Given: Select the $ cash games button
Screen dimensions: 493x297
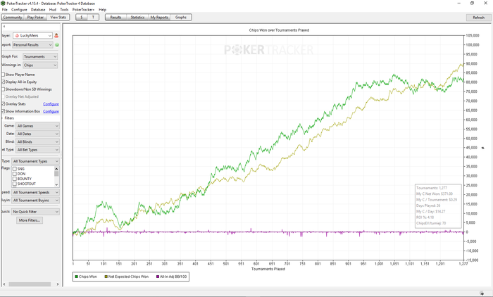Looking at the screenshot, I should pyautogui.click(x=82, y=18).
